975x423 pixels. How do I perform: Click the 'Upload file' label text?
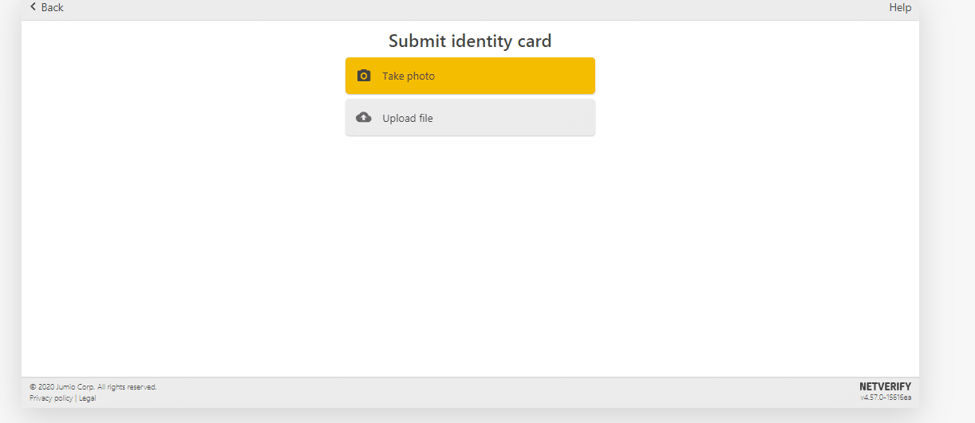(x=408, y=118)
